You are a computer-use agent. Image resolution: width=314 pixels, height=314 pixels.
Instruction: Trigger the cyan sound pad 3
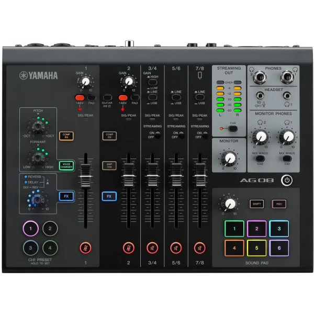point(279,229)
